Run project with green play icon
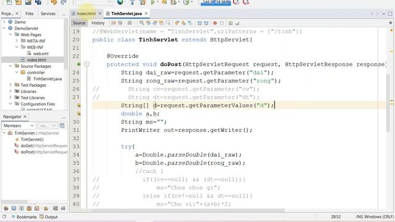 (152, 2)
